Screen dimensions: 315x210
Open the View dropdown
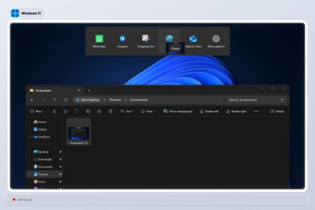point(148,111)
